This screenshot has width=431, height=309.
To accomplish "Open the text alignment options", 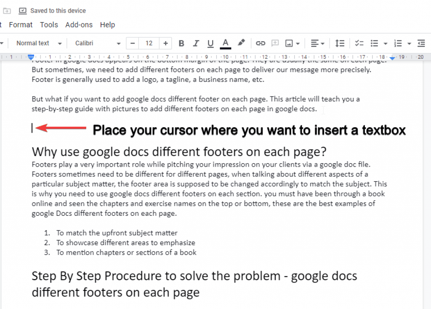I will click(317, 43).
